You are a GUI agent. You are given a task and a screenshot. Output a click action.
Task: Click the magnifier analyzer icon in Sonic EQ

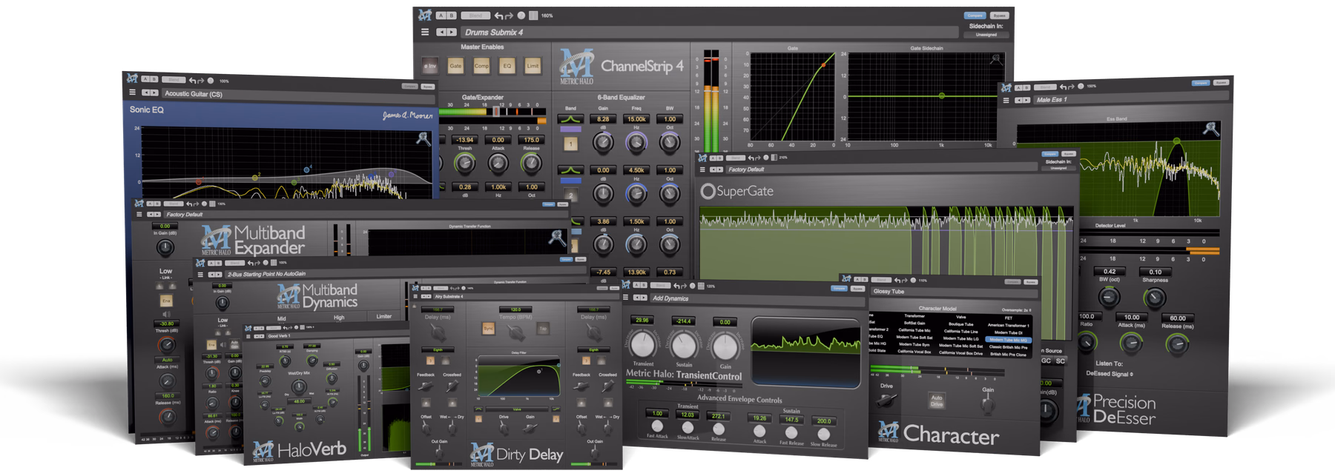coord(423,138)
